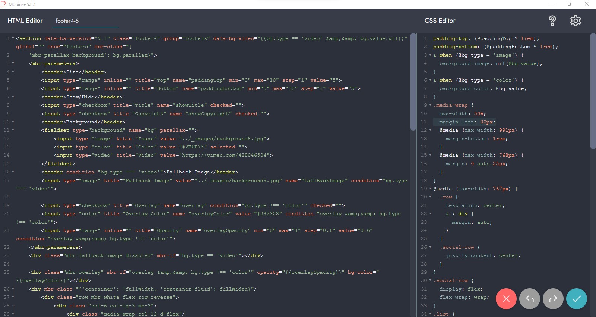Click the HTML editor vertical scrollbar

click(413, 82)
